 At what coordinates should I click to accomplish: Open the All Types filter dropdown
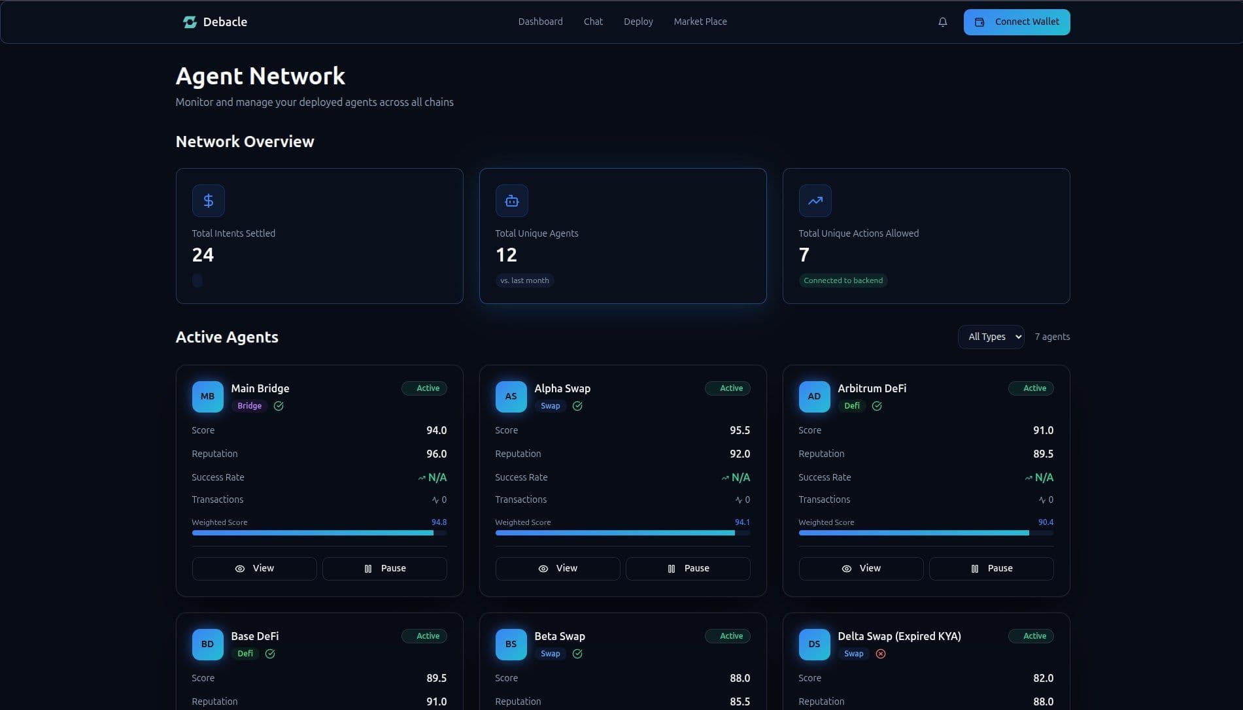[991, 337]
